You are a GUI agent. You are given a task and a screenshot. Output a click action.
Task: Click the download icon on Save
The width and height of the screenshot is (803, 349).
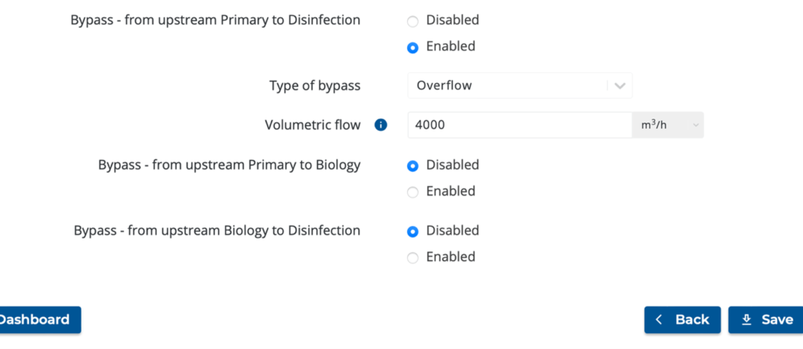click(x=747, y=320)
